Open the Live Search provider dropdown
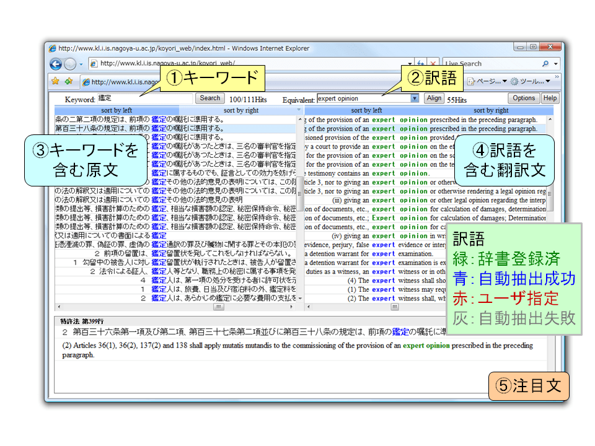The image size is (595, 446). point(555,64)
